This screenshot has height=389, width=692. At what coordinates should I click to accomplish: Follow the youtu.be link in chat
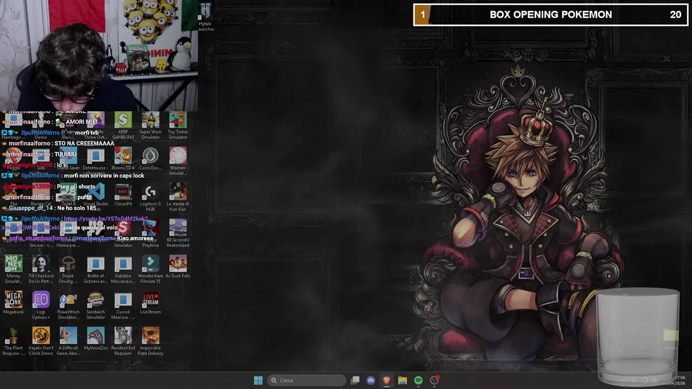[x=106, y=219]
